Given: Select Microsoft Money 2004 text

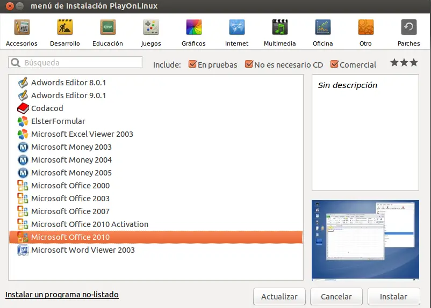Looking at the screenshot, I should coord(71,160).
